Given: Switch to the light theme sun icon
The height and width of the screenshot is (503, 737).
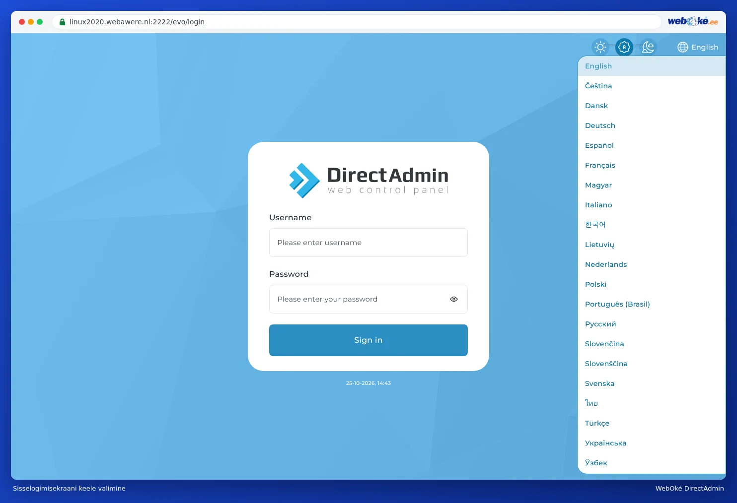Looking at the screenshot, I should point(600,47).
